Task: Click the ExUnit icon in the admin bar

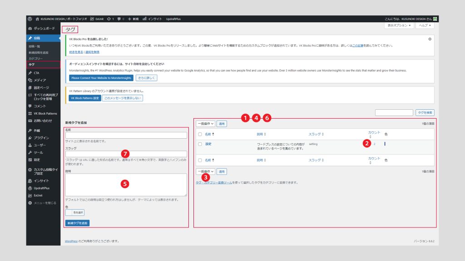Action: point(92,19)
